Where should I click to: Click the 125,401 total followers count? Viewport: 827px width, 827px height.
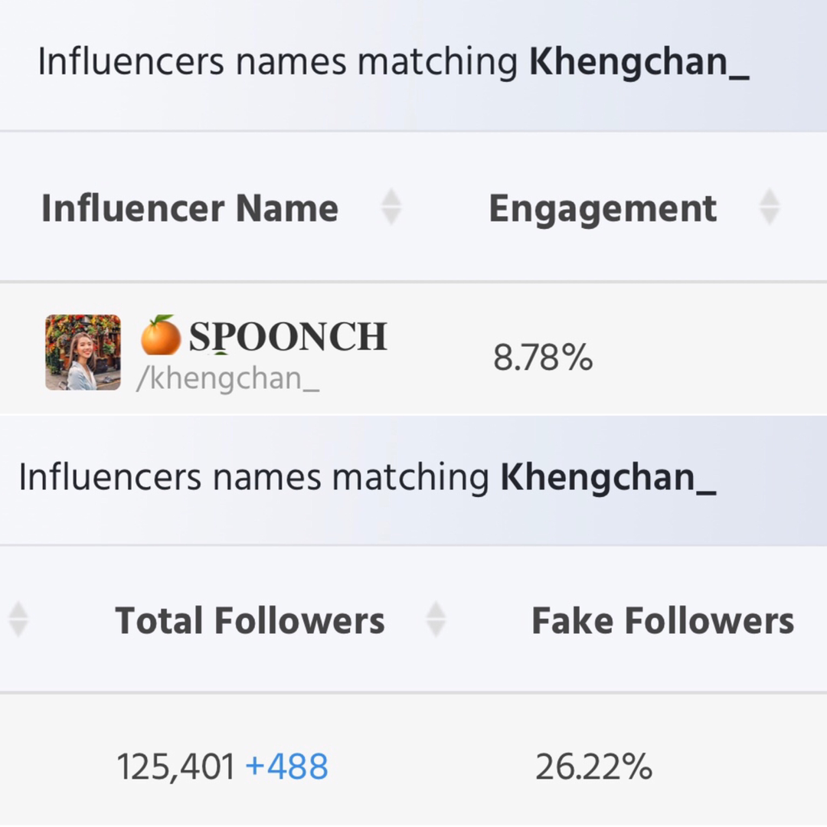[x=175, y=767]
